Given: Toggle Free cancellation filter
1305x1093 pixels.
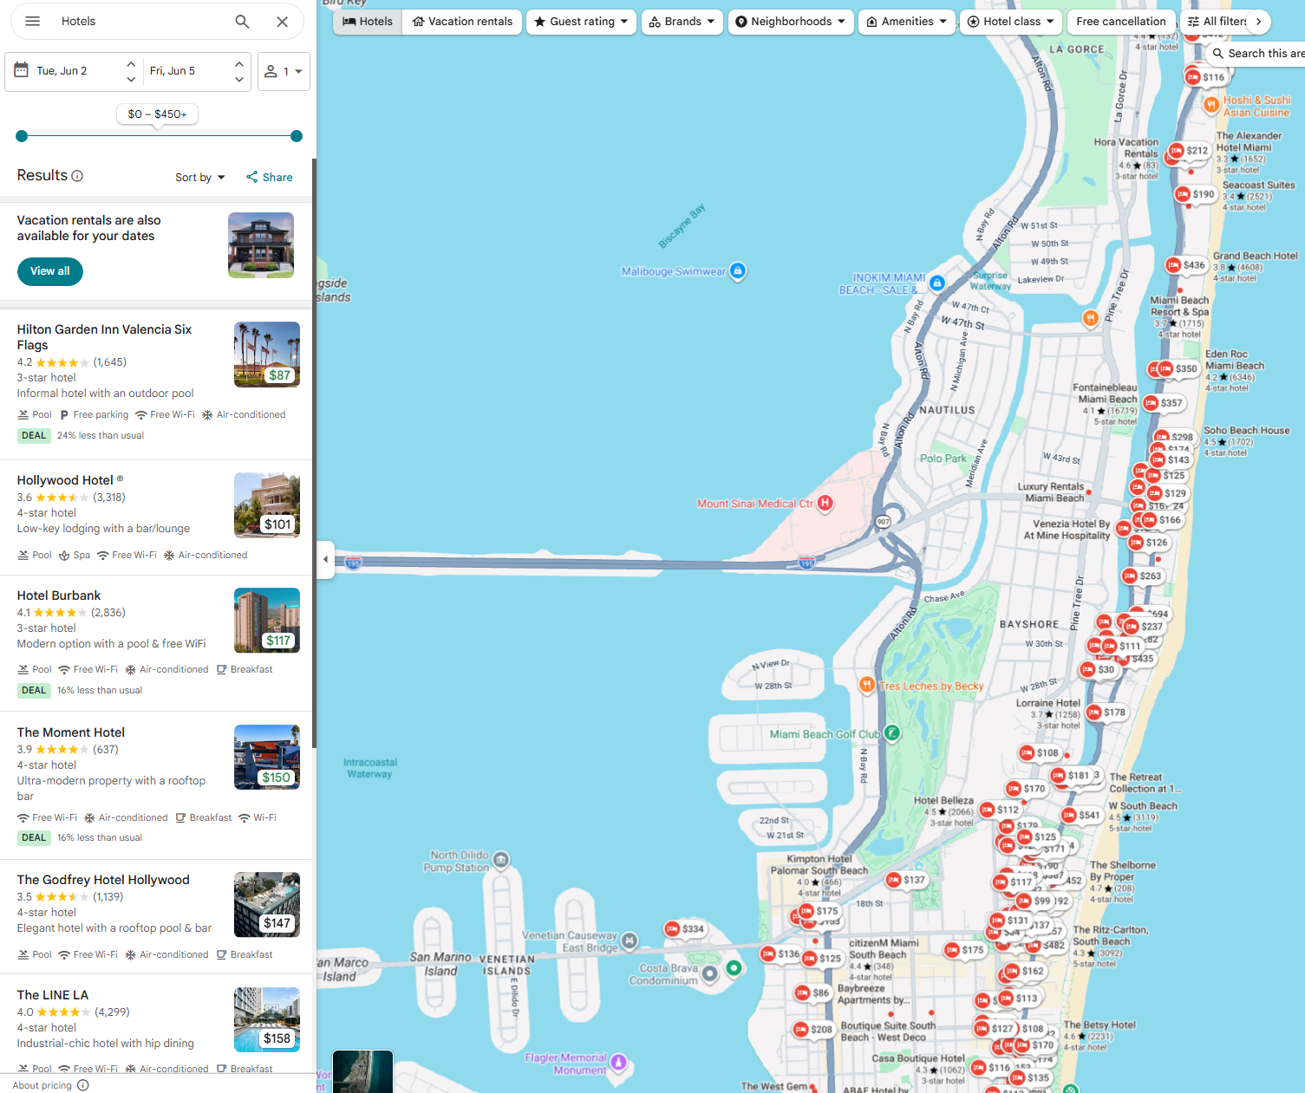Looking at the screenshot, I should (1121, 22).
